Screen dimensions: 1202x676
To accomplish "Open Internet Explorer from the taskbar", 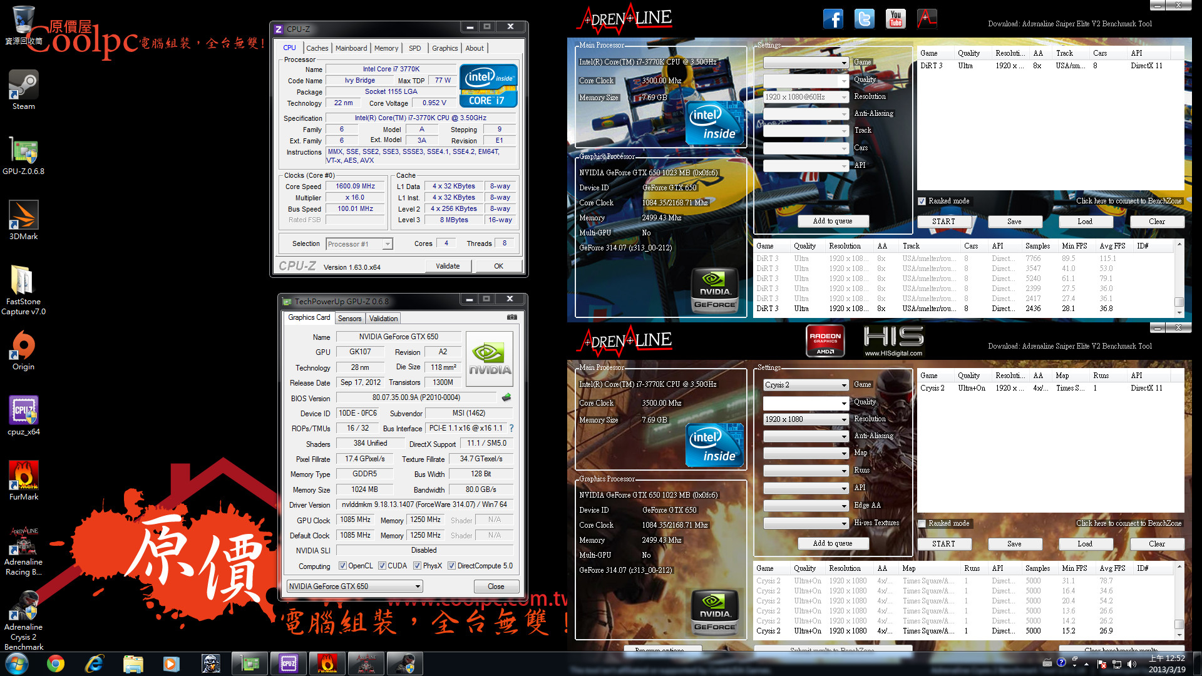I will 95,663.
